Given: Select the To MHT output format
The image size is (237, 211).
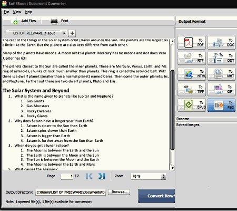Looking at the screenshot, I should (222, 74).
